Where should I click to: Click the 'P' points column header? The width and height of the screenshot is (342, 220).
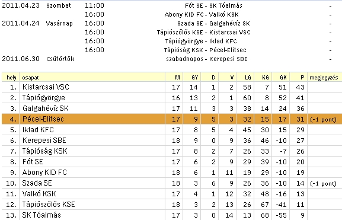point(302,78)
